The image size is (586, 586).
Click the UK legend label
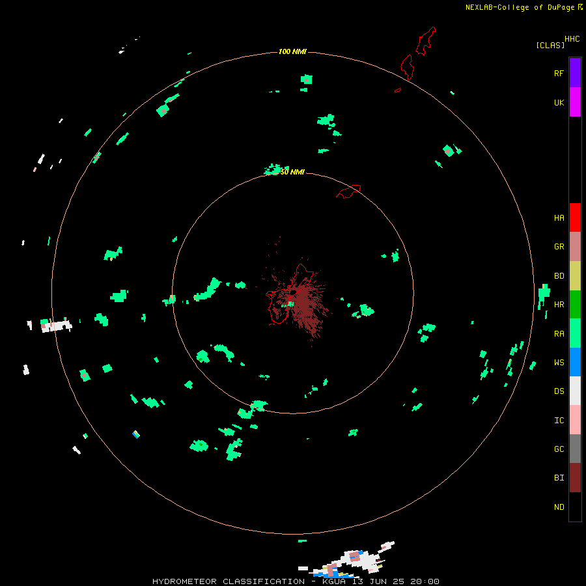pos(559,103)
